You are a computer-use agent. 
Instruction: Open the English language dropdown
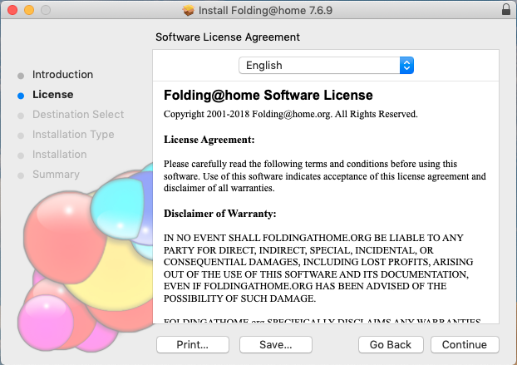click(x=326, y=66)
